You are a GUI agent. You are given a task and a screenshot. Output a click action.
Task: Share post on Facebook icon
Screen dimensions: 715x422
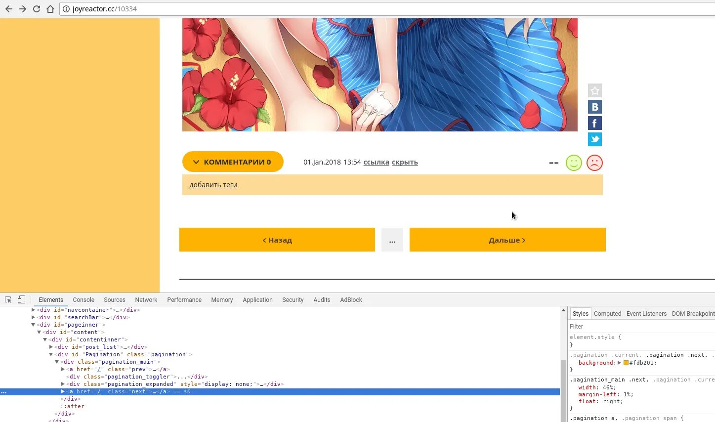[x=595, y=123]
